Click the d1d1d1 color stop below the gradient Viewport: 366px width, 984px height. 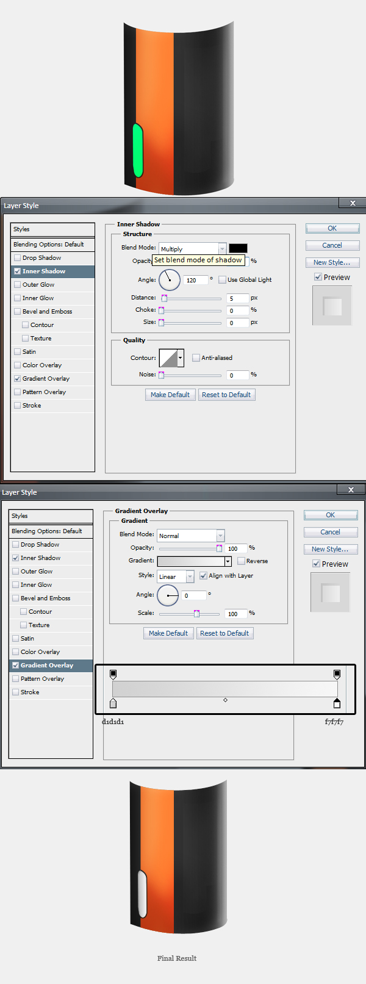click(x=113, y=704)
